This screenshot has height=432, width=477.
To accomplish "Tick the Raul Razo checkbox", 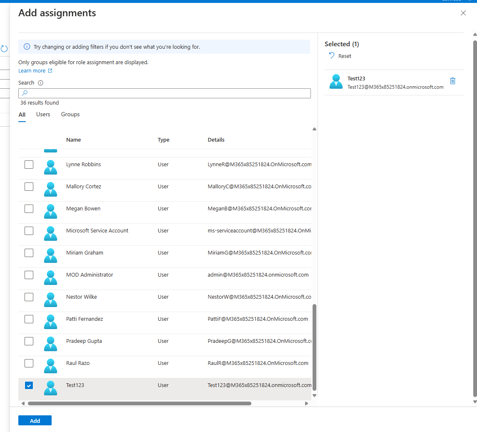I will pyautogui.click(x=29, y=363).
